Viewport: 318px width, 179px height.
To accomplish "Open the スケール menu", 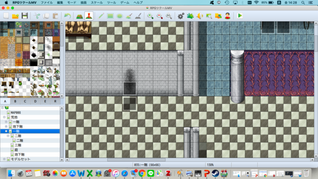I will click(x=96, y=2).
